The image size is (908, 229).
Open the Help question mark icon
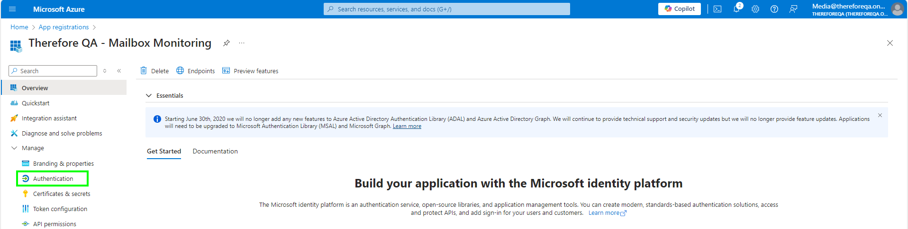774,9
